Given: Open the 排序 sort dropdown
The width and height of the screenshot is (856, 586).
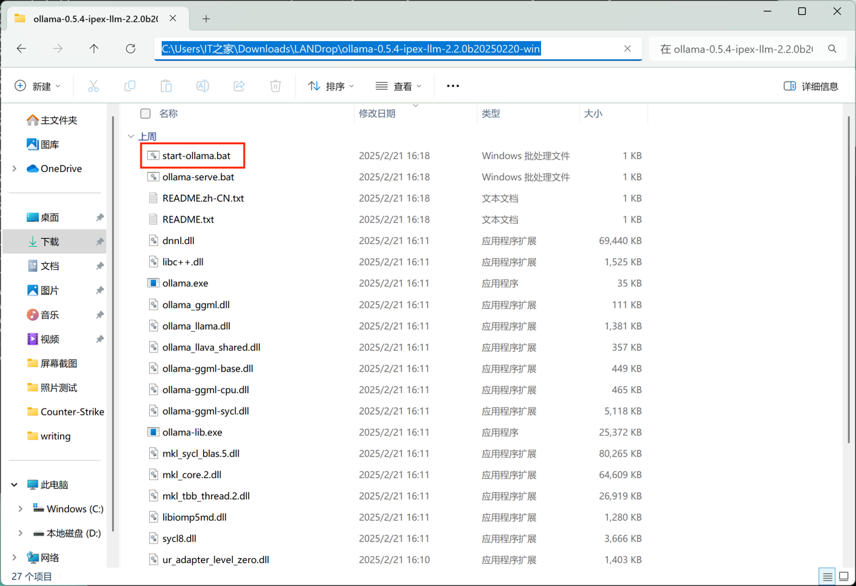Looking at the screenshot, I should pos(331,86).
